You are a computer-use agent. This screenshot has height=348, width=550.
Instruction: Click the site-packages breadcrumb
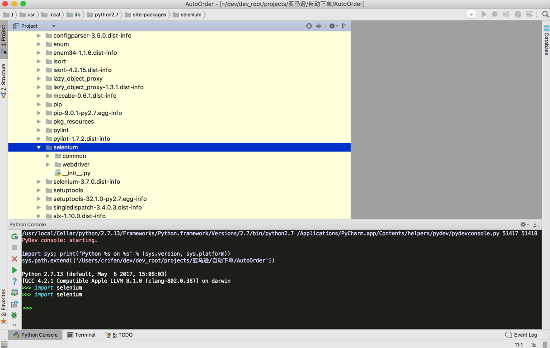point(146,14)
